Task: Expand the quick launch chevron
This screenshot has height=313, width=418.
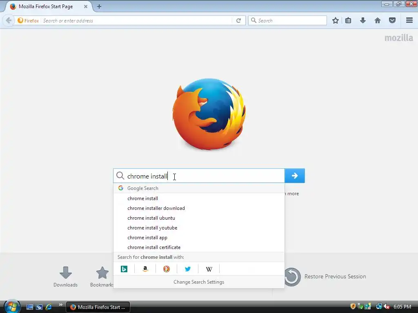Action: (60, 305)
